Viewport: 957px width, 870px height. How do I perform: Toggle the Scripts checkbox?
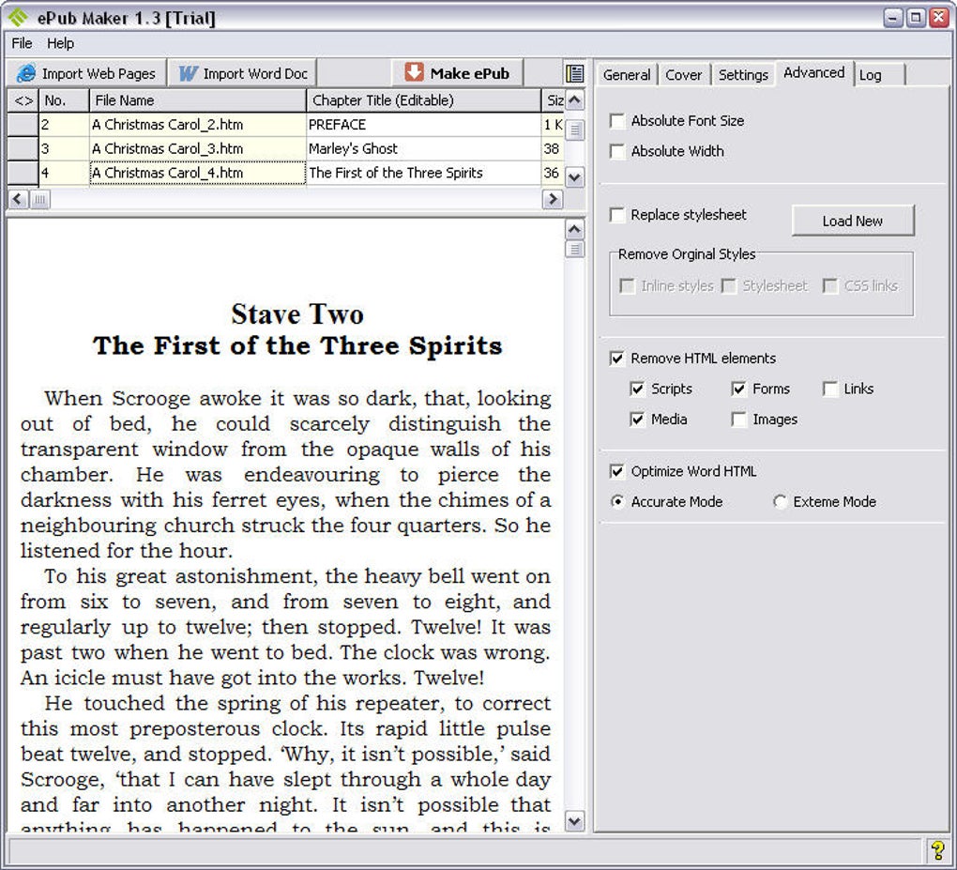click(637, 389)
